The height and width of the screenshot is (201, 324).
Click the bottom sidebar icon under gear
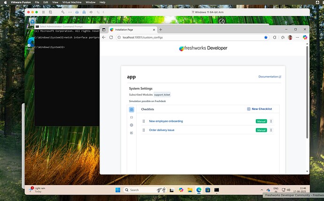tap(131, 133)
